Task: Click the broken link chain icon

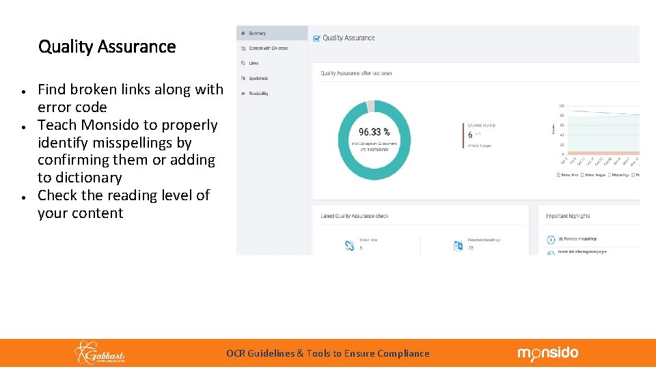Action: [349, 245]
